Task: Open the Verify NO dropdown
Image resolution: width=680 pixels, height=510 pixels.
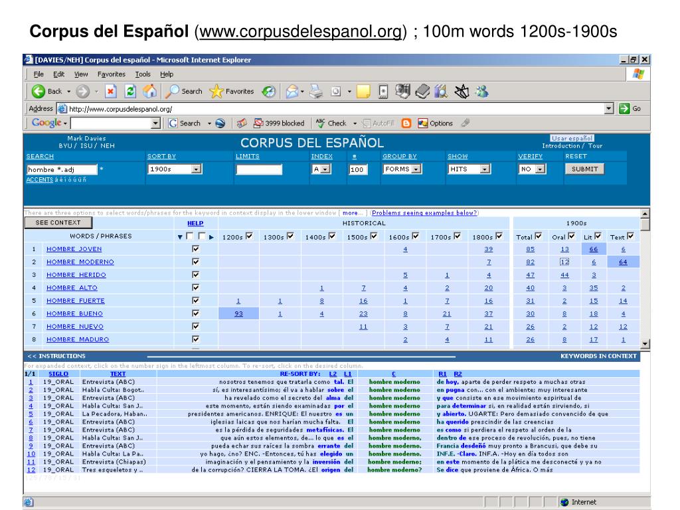Action: 540,169
